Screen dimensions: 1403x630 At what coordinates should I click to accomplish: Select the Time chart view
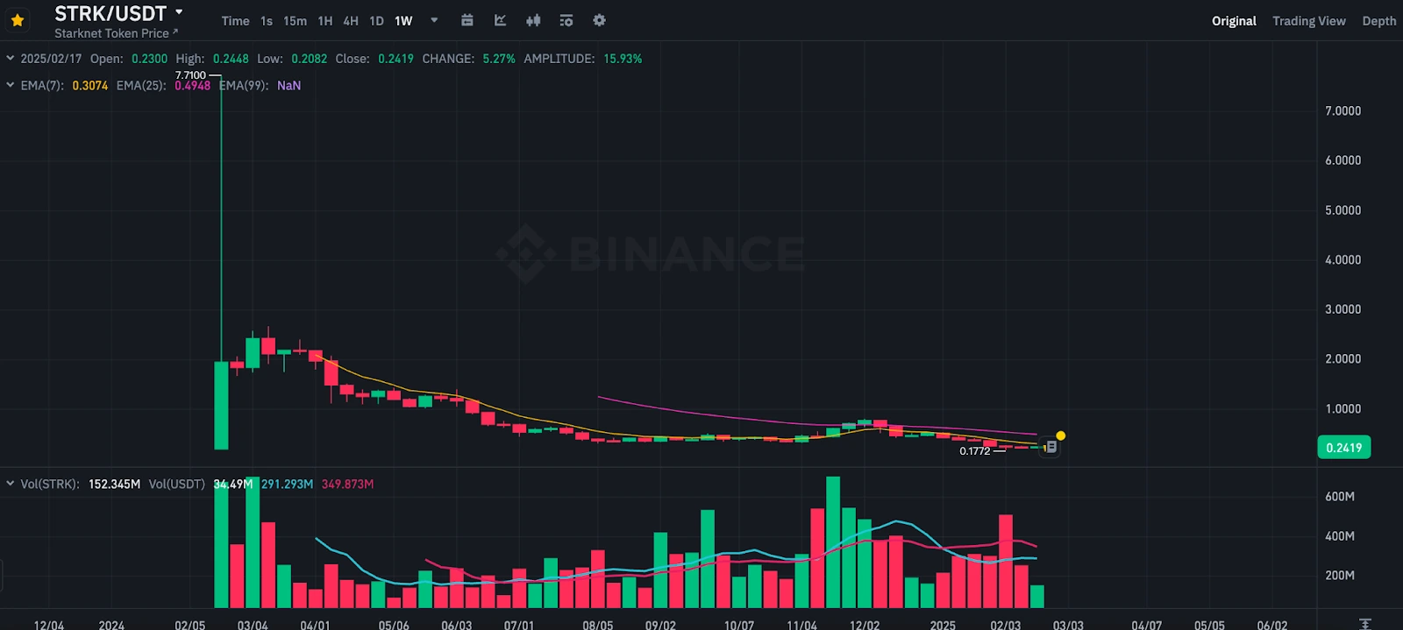[x=235, y=21]
